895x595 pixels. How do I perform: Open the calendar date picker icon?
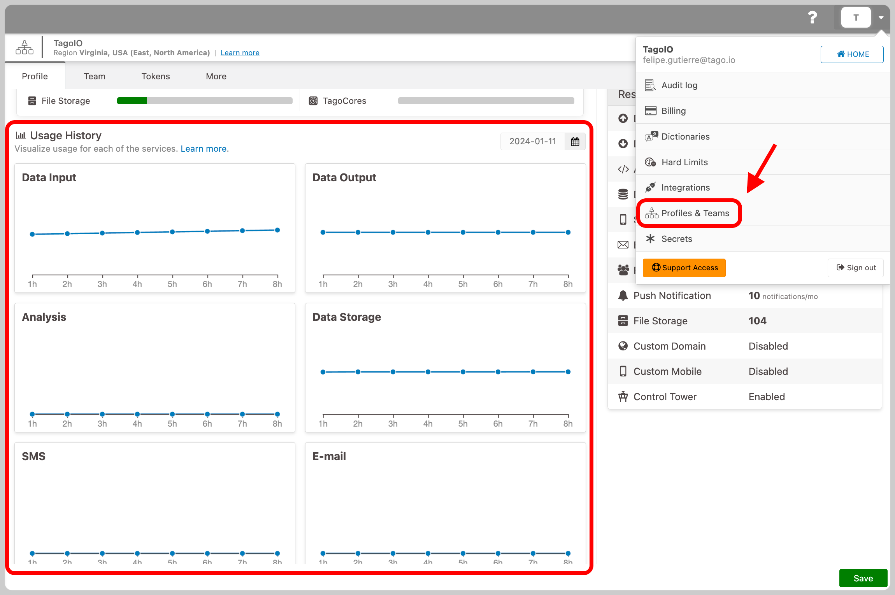575,142
